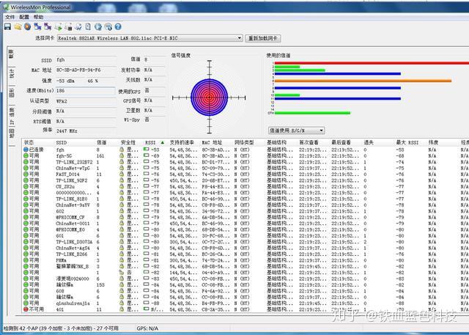Screen dimensions: 469x335
Task: Open the 配置 menu
Action: pos(24,17)
